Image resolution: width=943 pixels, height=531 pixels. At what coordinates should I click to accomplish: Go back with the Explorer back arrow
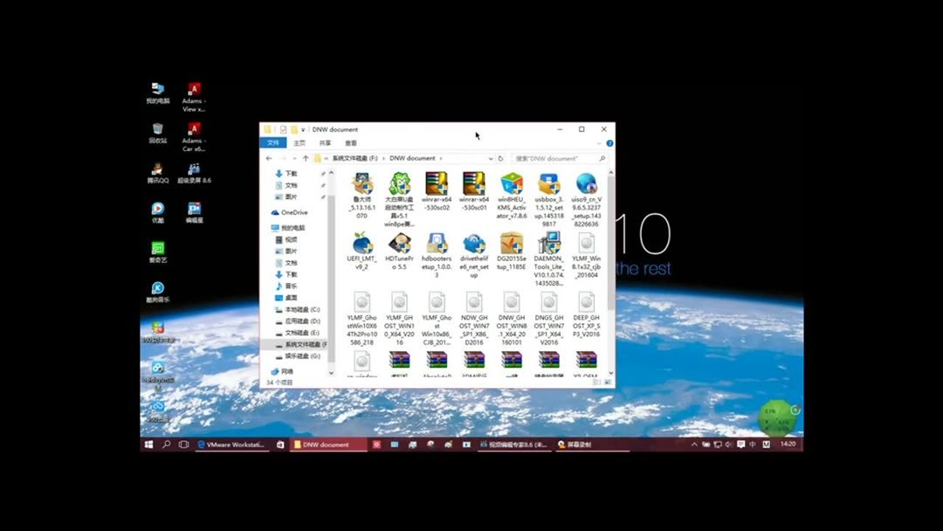269,158
